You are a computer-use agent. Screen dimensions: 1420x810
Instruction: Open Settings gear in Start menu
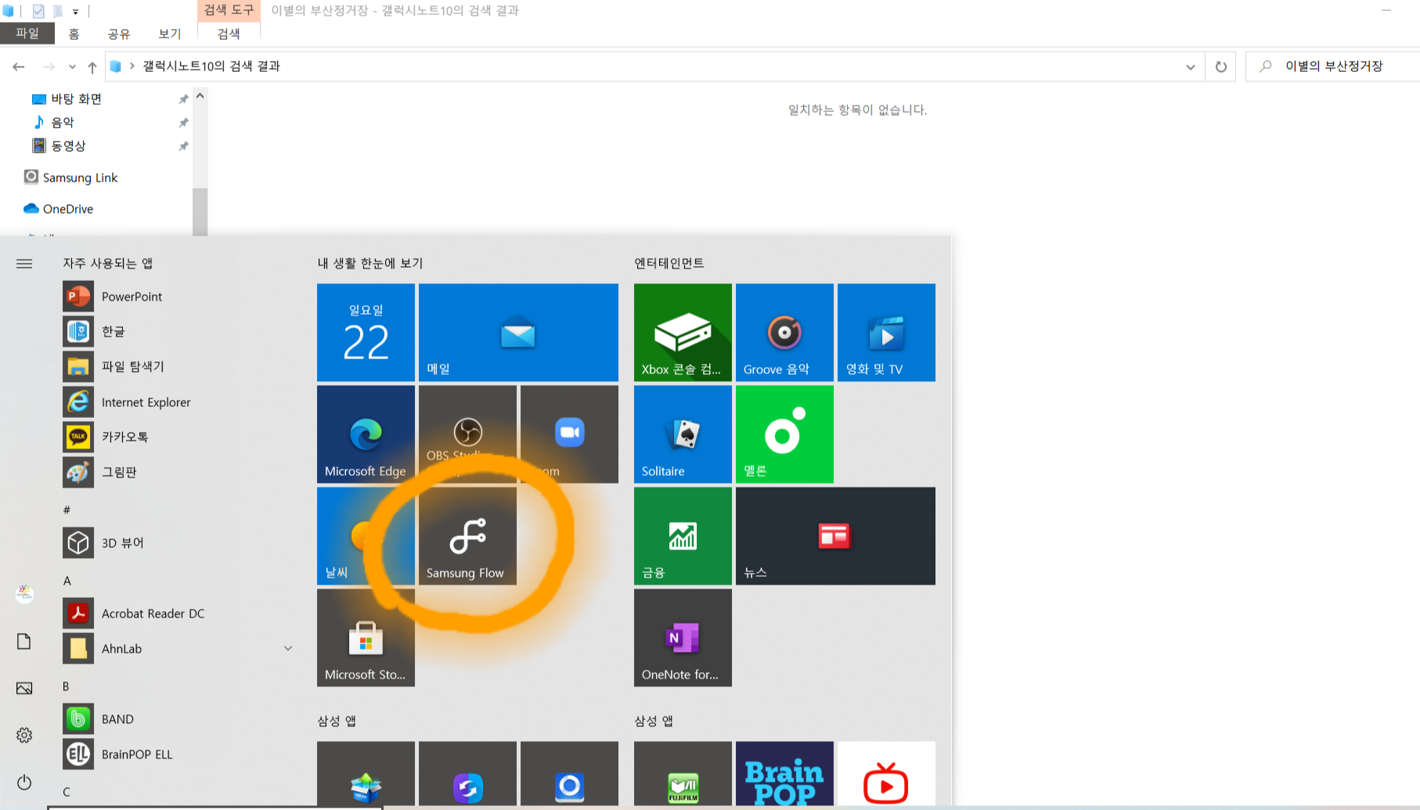tap(24, 735)
